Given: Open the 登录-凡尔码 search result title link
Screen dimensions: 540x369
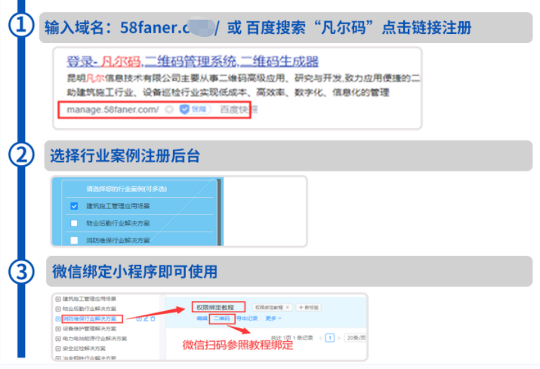Looking at the screenshot, I should click(192, 62).
